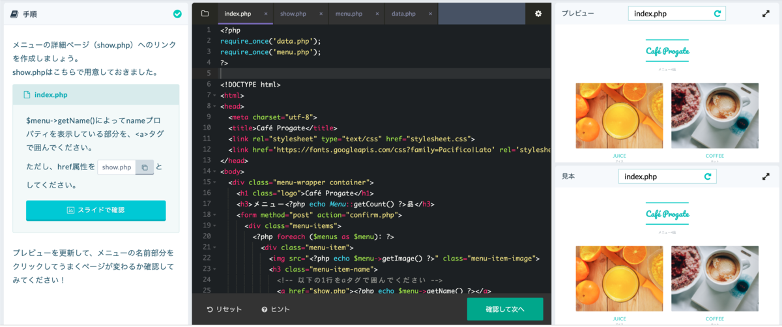
Task: Open editor settings gear icon
Action: [x=538, y=13]
